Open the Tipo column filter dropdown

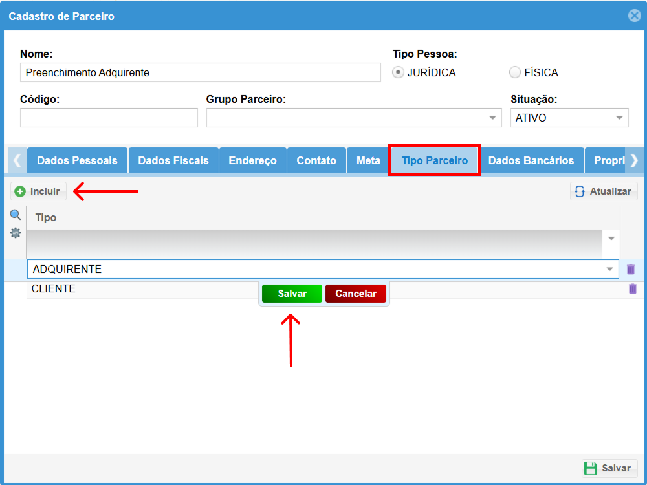(x=611, y=238)
